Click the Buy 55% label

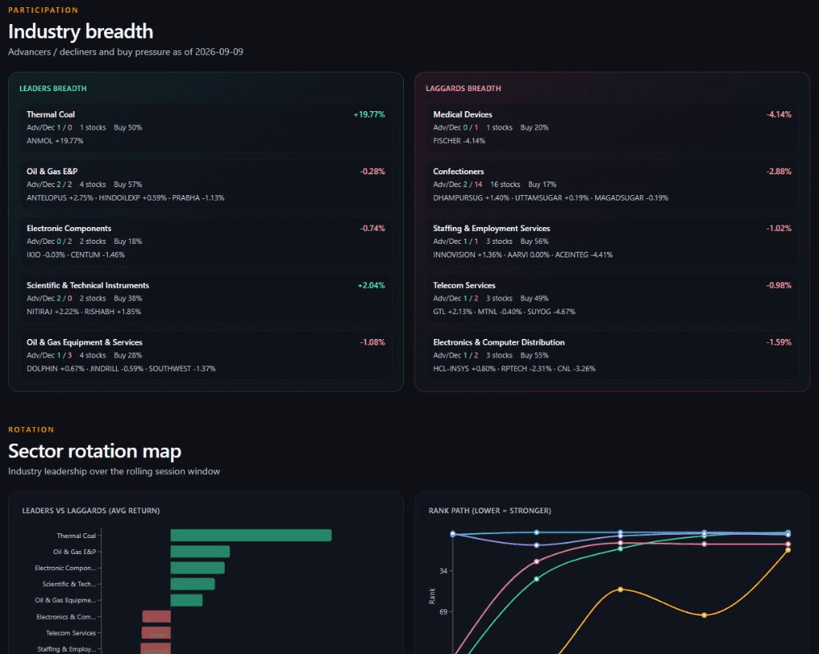tap(534, 355)
